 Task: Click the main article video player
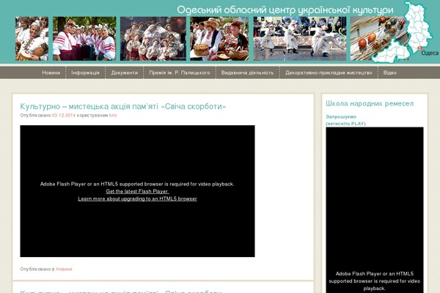tap(138, 191)
